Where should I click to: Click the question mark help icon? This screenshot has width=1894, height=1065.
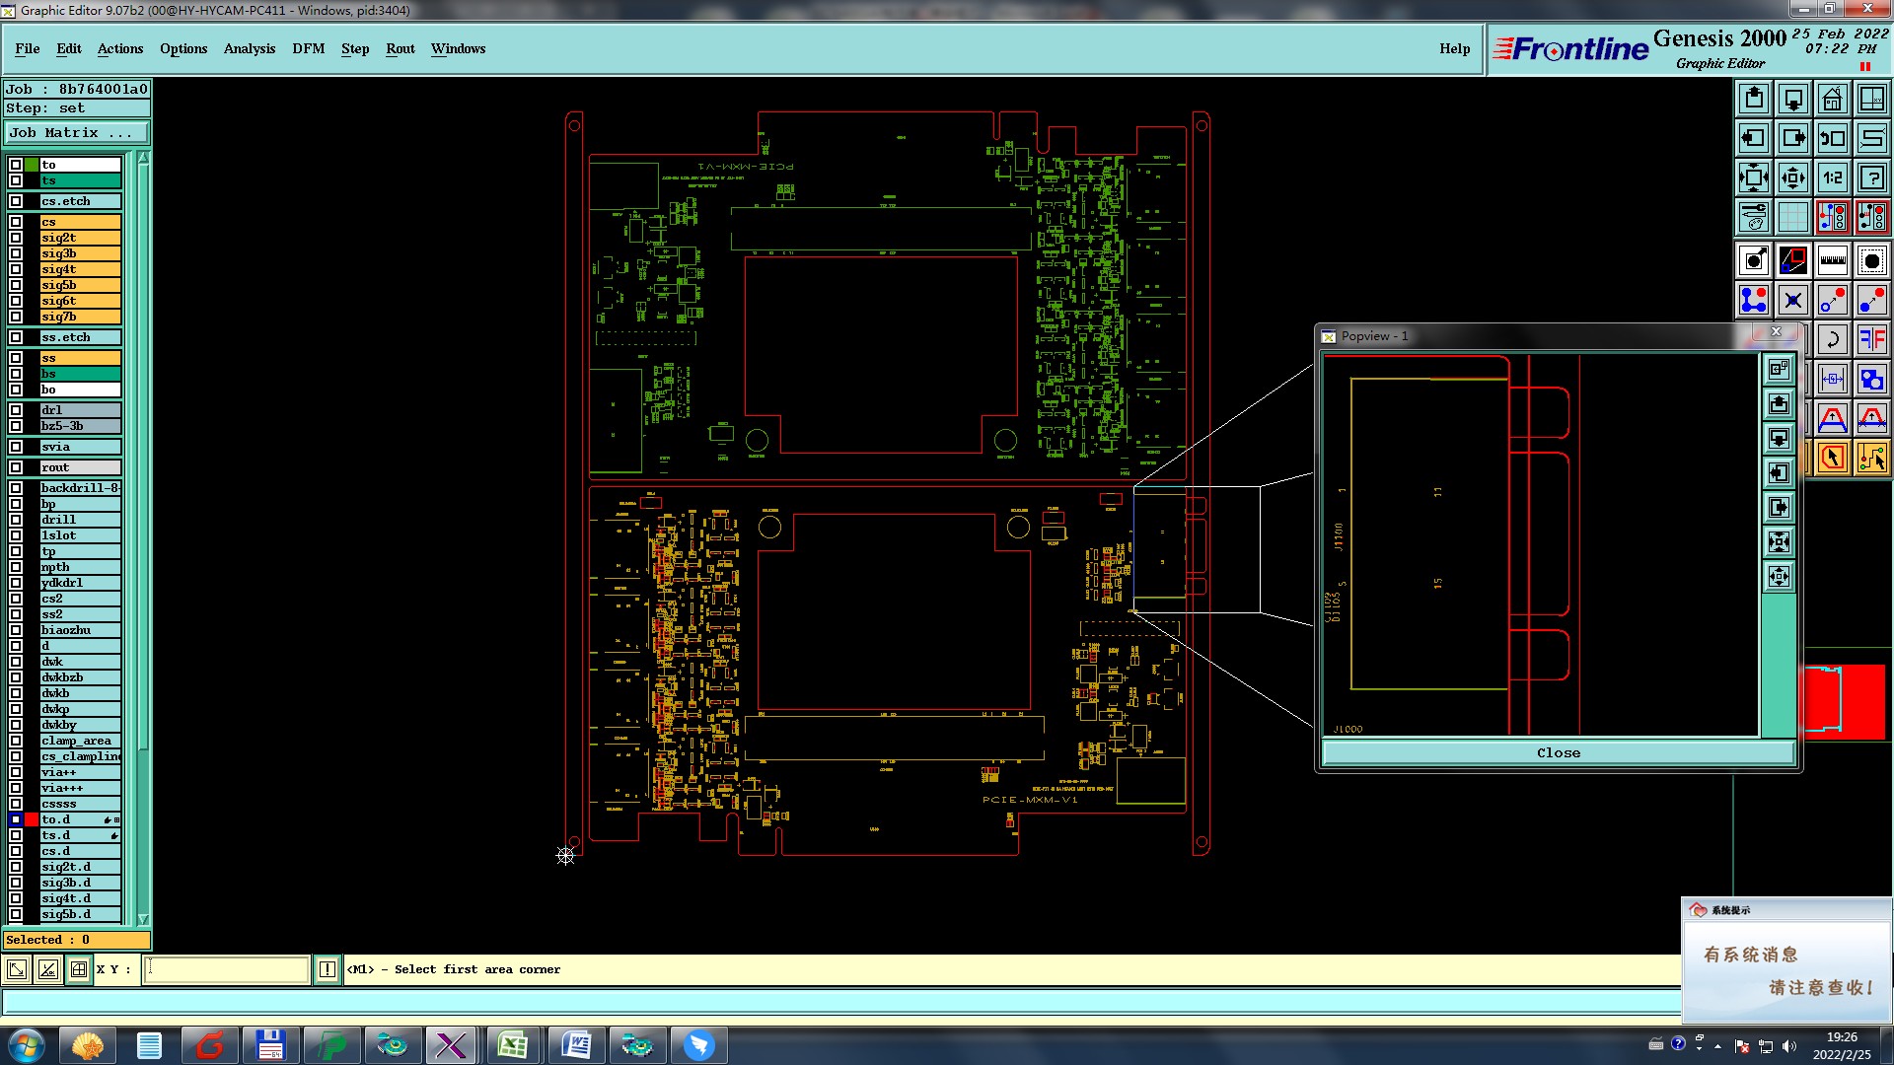pyautogui.click(x=1871, y=177)
